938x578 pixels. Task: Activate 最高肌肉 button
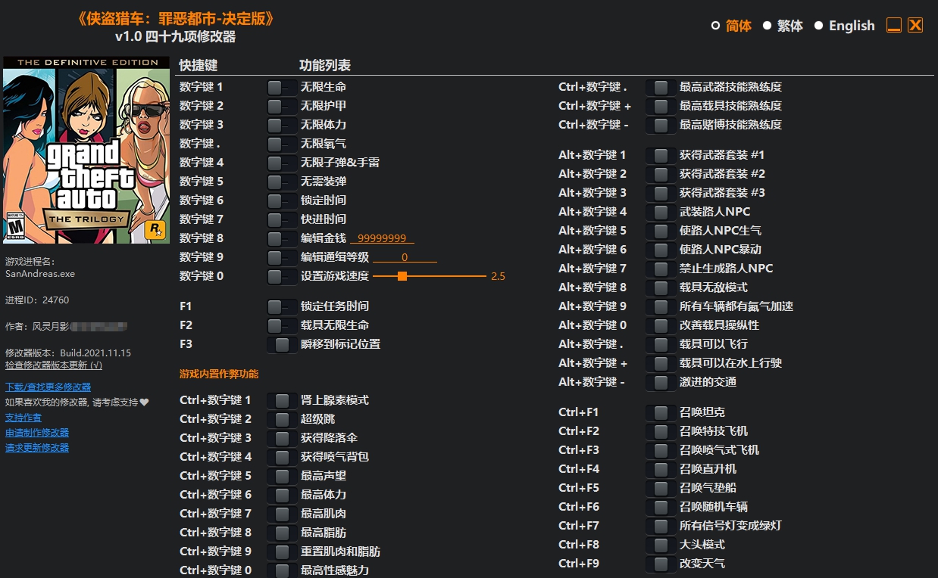coord(282,514)
